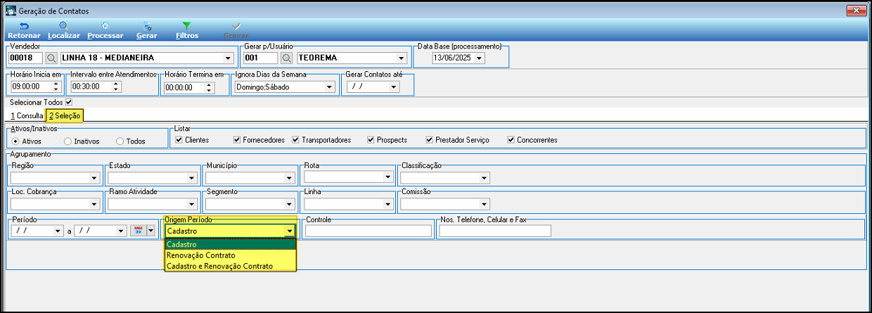Uncheck the Clientes checkbox
This screenshot has width=872, height=313.
point(179,140)
